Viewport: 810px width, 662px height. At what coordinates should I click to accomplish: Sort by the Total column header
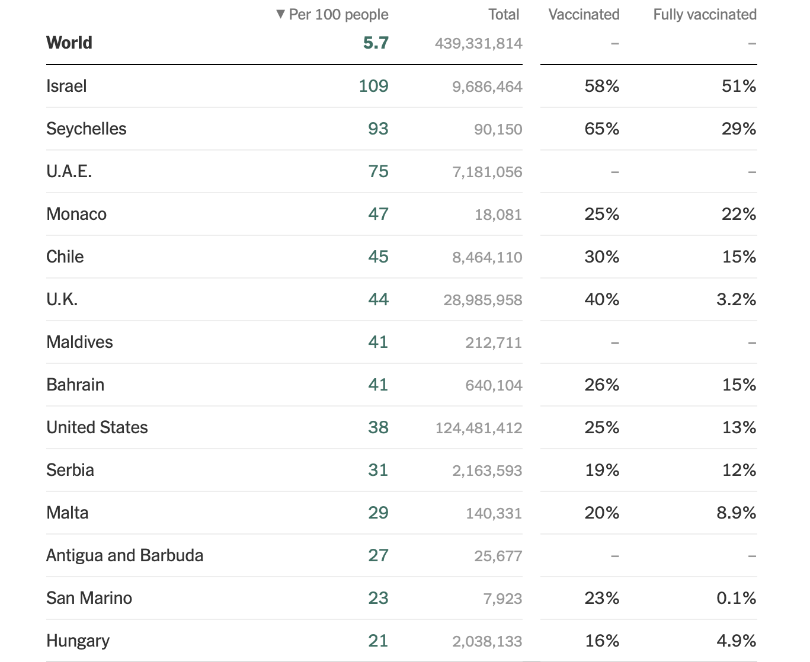tap(504, 15)
